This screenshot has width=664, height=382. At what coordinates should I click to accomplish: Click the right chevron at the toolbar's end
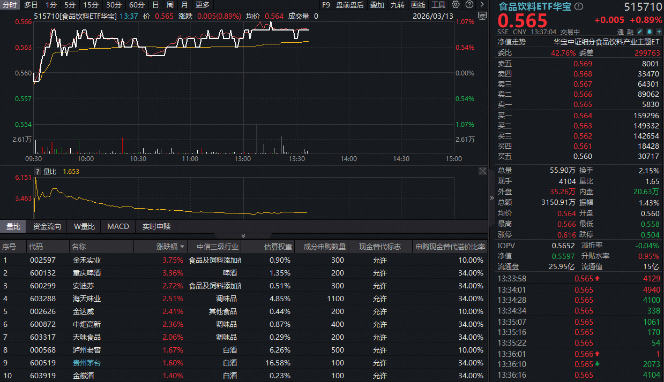[x=483, y=4]
